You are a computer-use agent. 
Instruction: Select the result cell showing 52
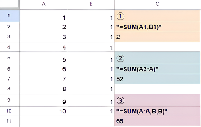pos(157,79)
